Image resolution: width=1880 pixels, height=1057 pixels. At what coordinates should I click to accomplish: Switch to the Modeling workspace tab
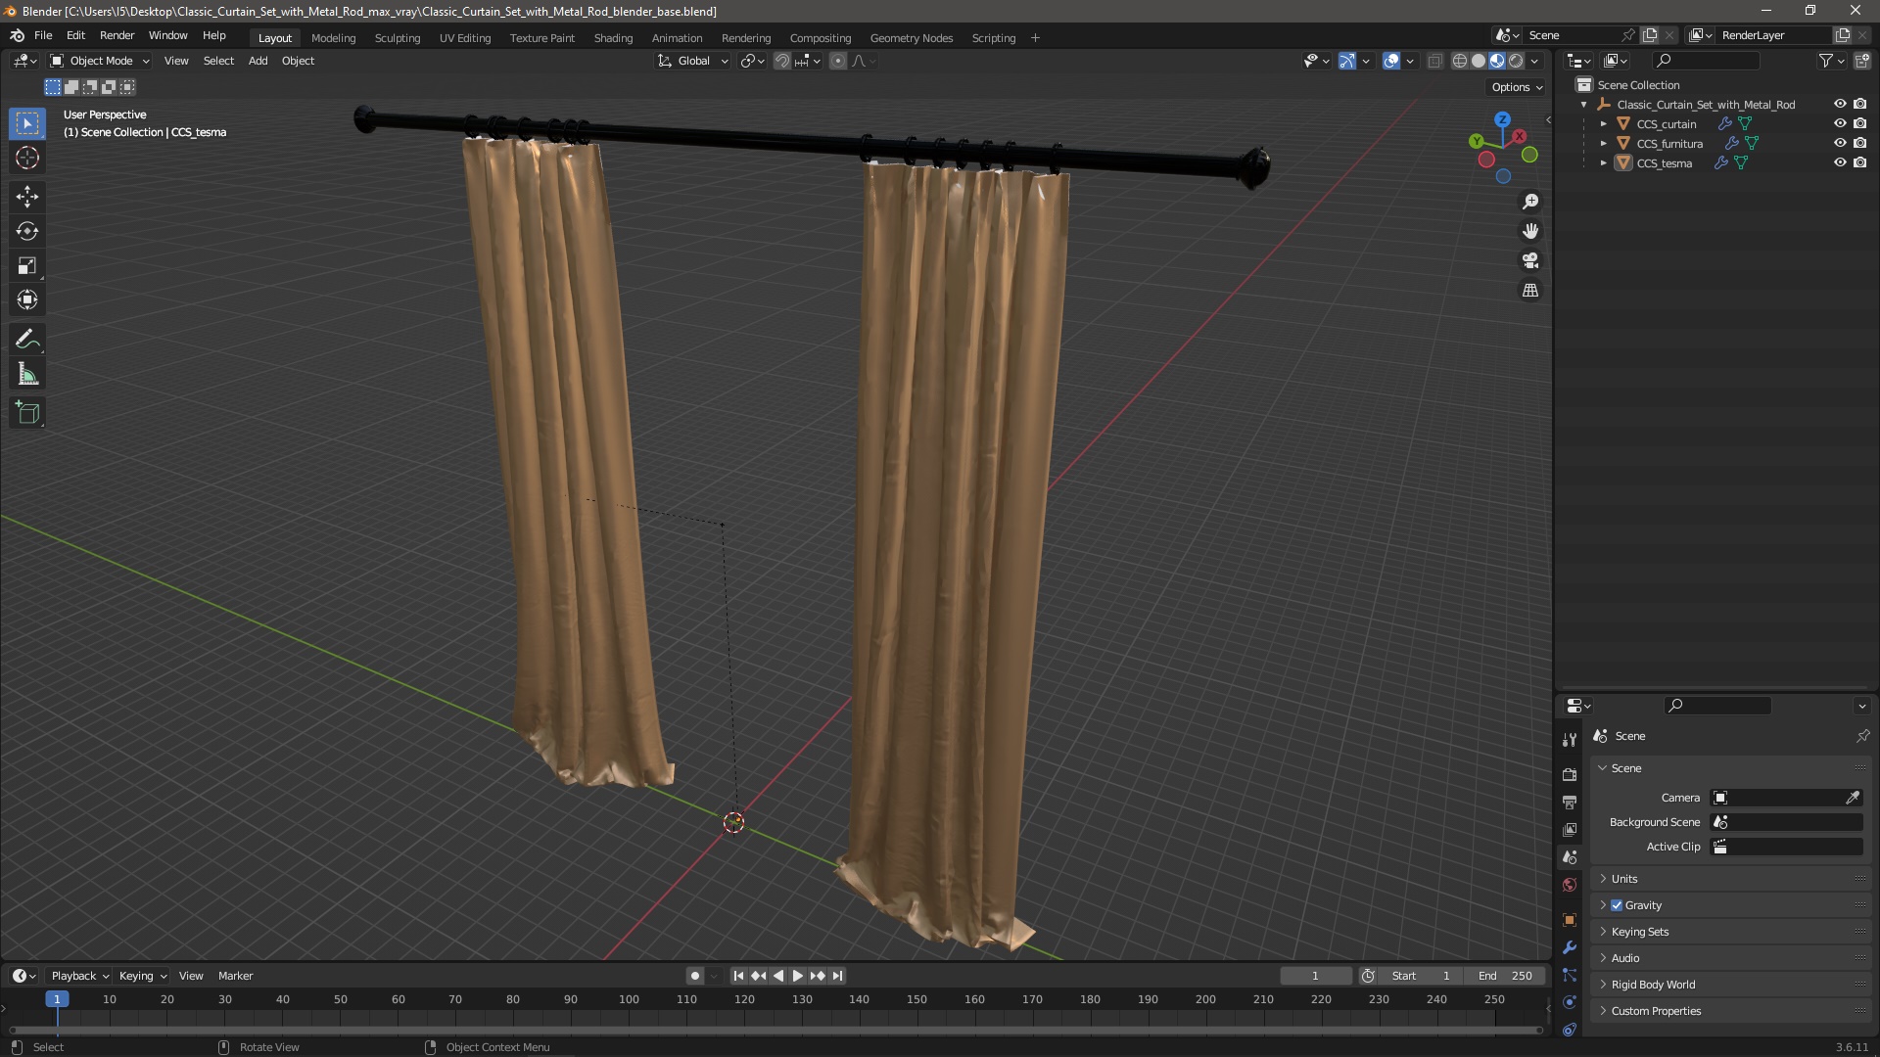click(333, 38)
